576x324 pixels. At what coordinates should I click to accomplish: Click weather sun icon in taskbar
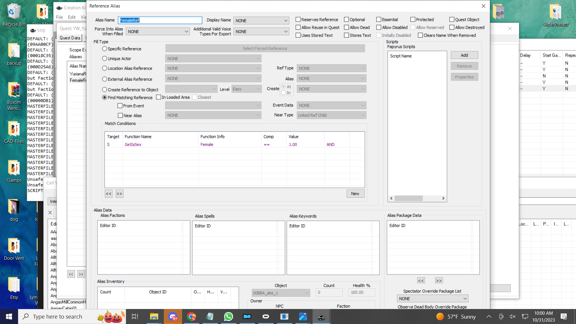coord(440,316)
